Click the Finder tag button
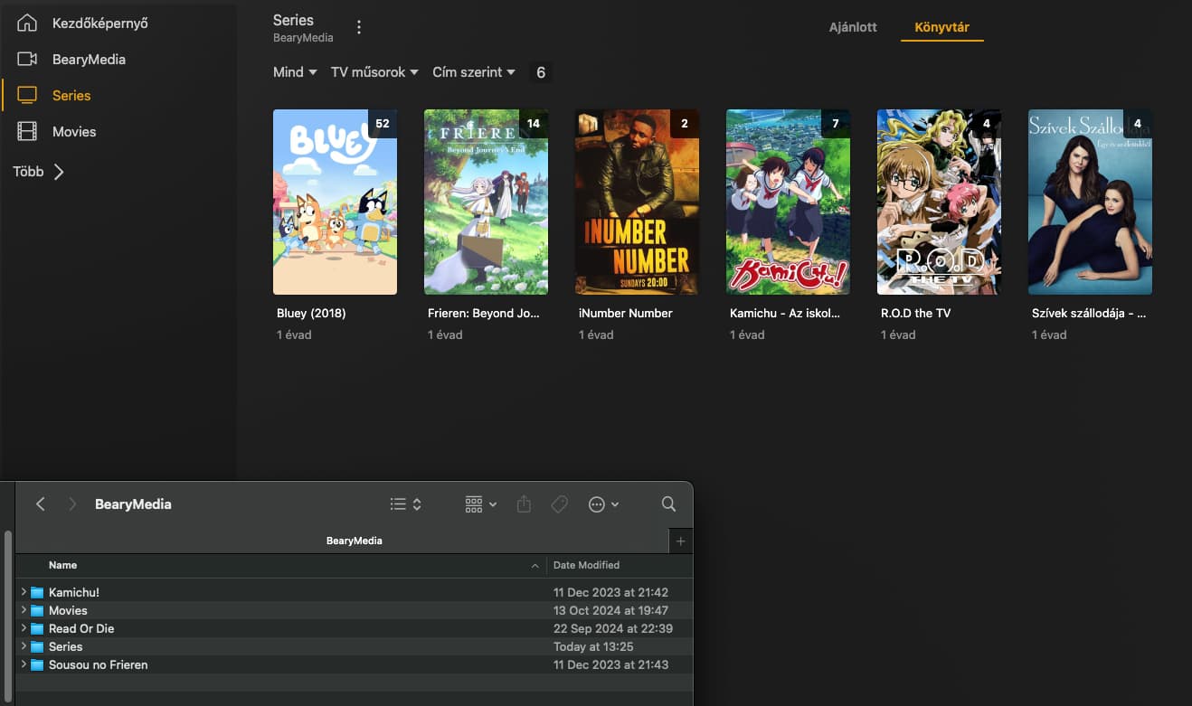Image resolution: width=1192 pixels, height=706 pixels. point(560,504)
